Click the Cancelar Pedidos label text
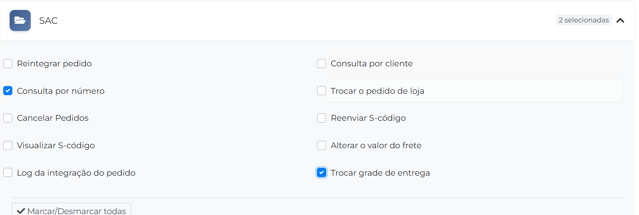This screenshot has height=215, width=639. point(53,118)
